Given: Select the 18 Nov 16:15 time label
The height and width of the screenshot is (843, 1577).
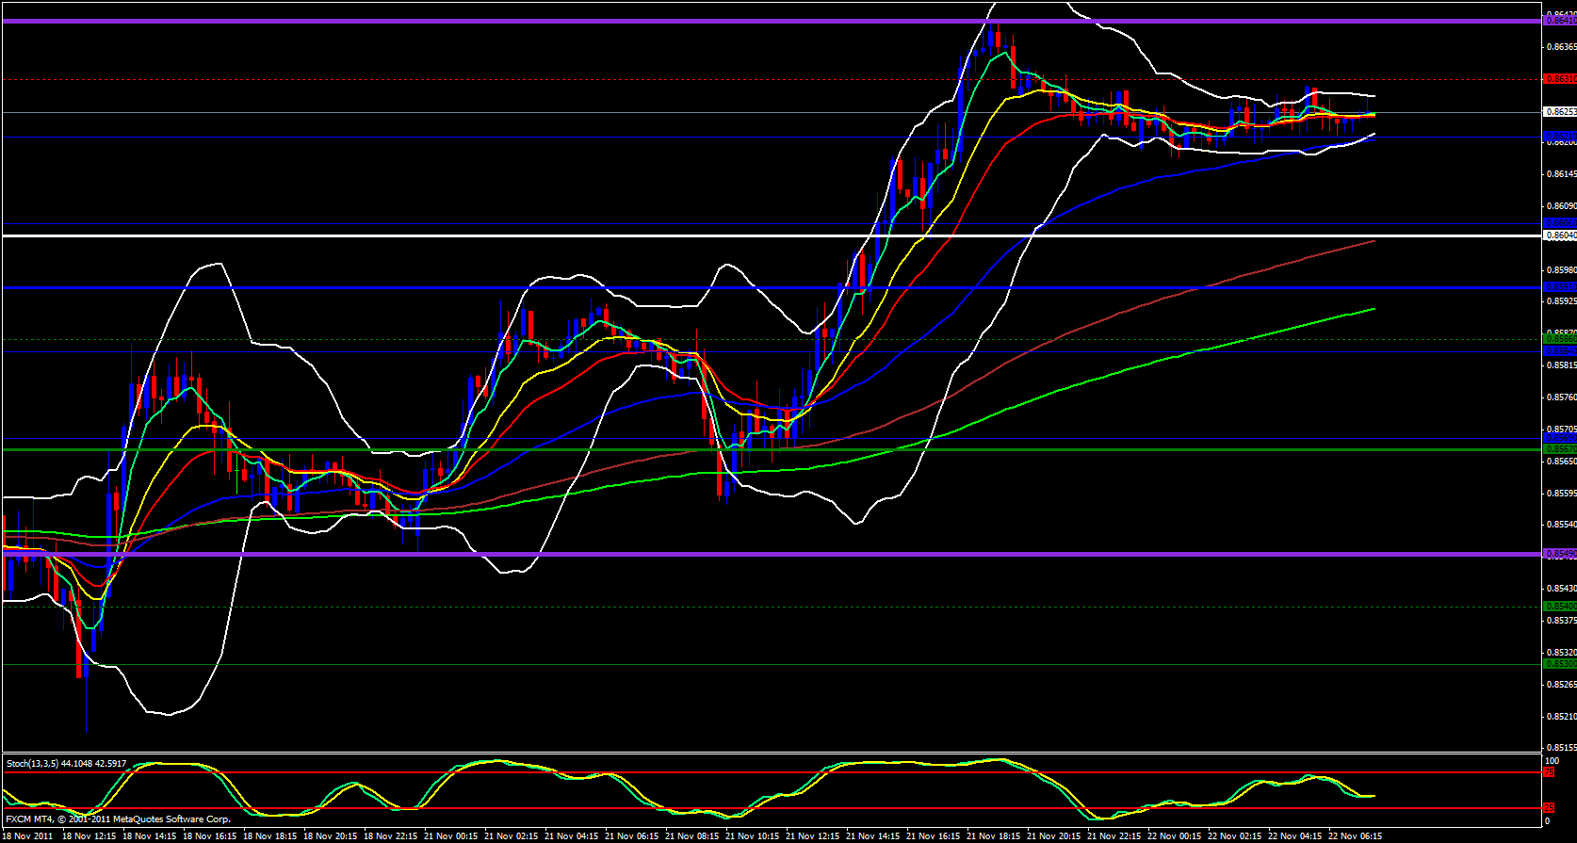Looking at the screenshot, I should click(212, 835).
